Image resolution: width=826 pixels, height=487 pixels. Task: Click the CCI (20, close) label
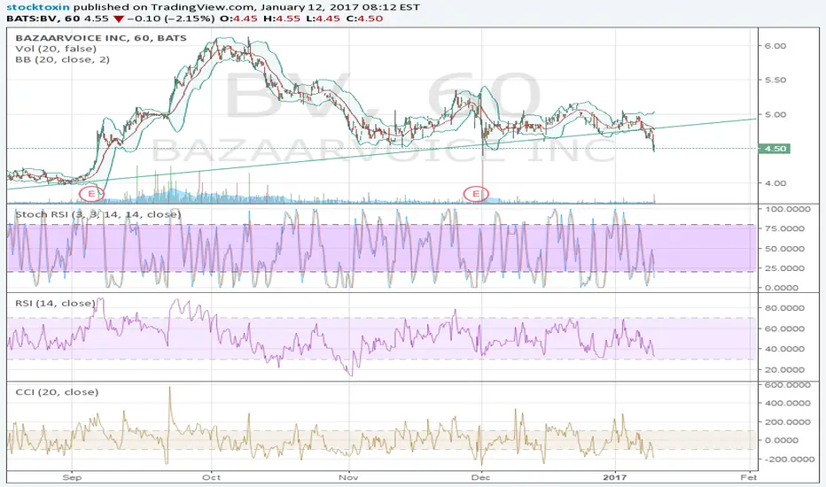tap(57, 392)
